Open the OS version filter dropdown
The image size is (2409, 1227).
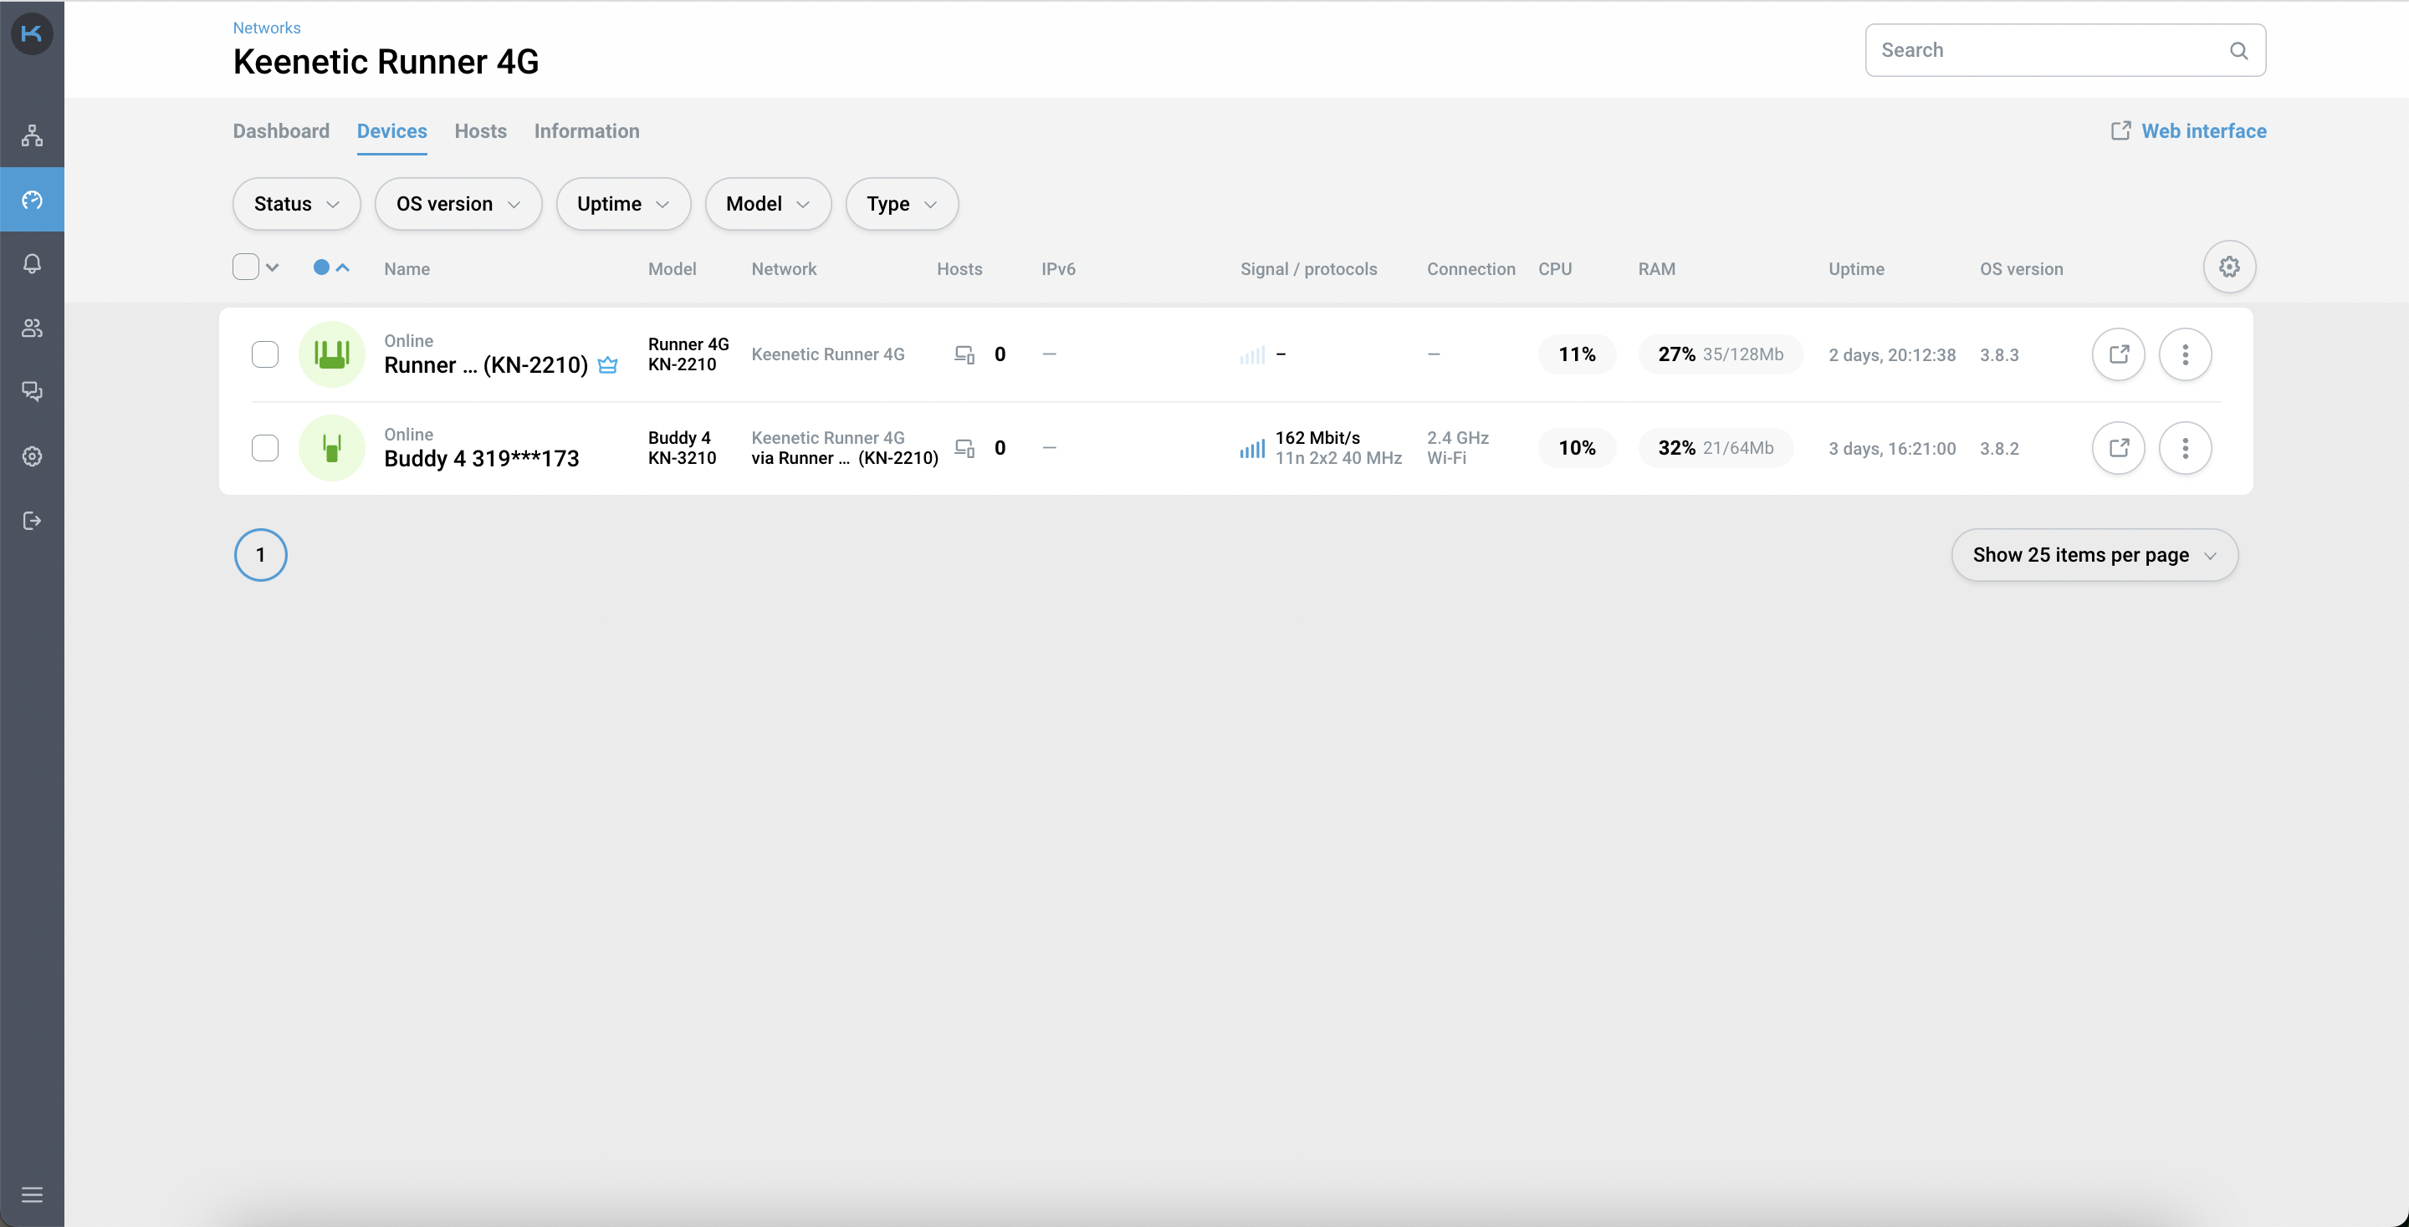[458, 204]
